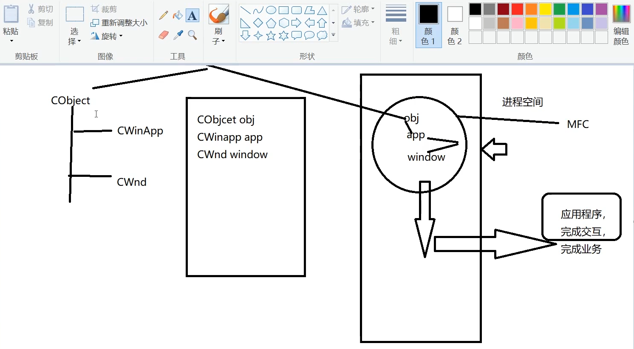This screenshot has height=349, width=634.
Task: Open Edit colors (编辑颜色) dialog
Action: 621,24
